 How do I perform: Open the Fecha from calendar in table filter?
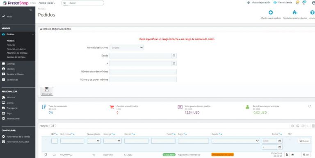pyautogui.click(x=280, y=141)
